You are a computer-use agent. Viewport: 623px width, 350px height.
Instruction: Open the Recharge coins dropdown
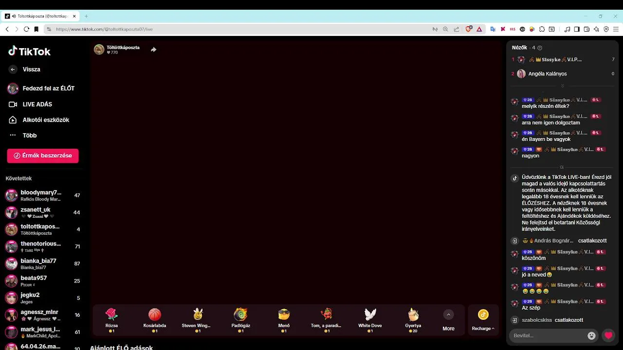pos(483,320)
